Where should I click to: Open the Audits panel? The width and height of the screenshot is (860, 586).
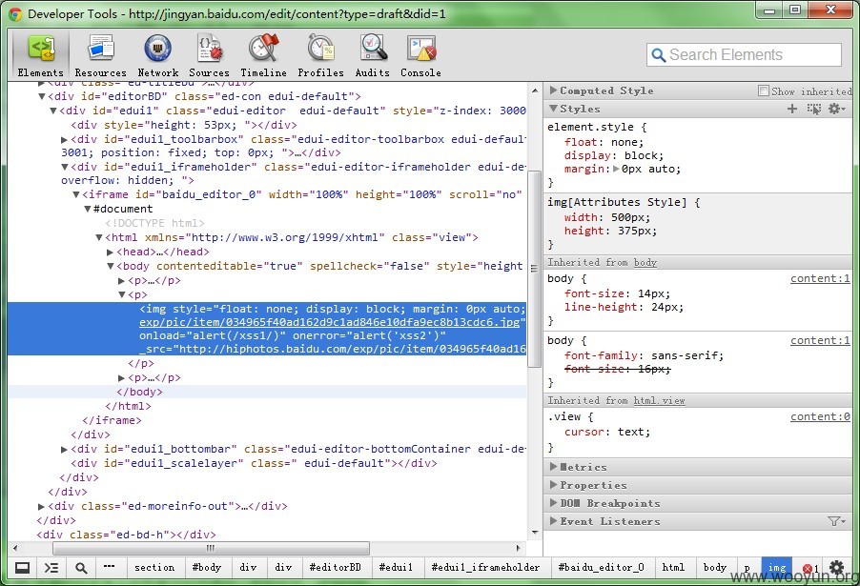[373, 56]
